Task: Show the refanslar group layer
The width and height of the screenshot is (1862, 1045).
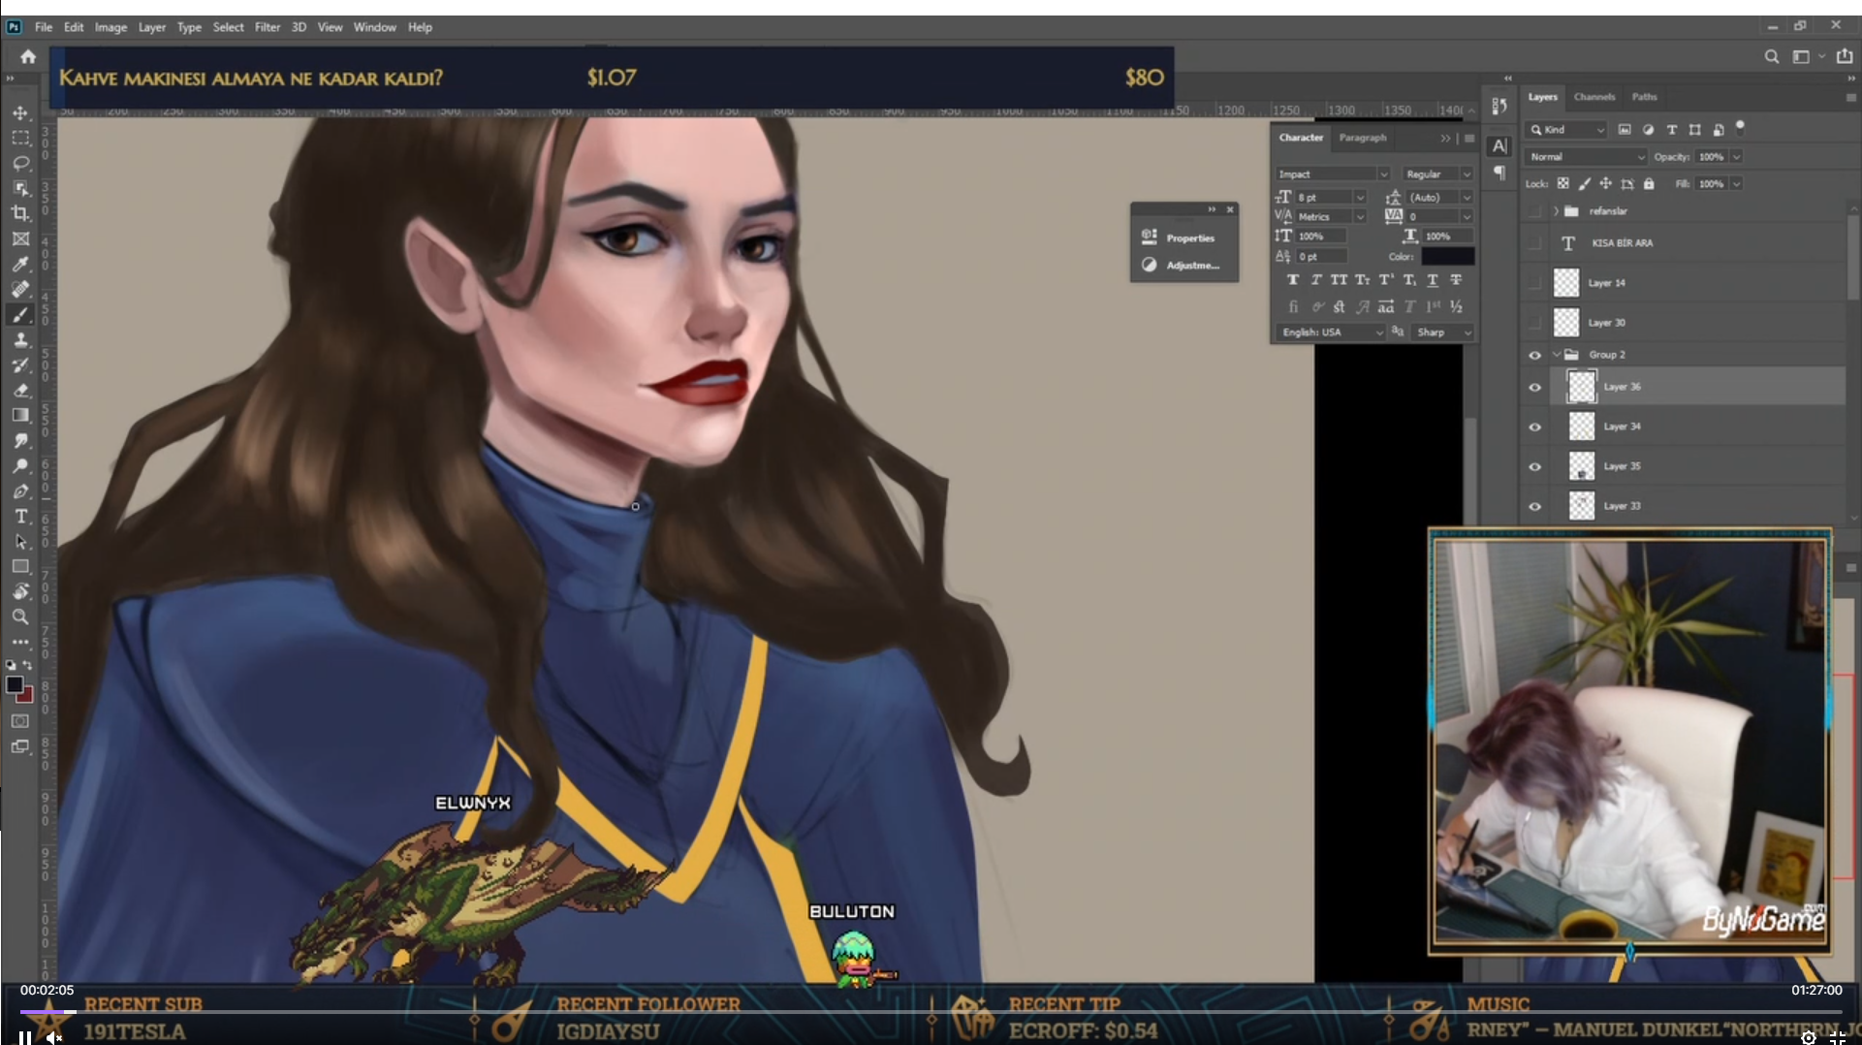Action: coord(1534,211)
